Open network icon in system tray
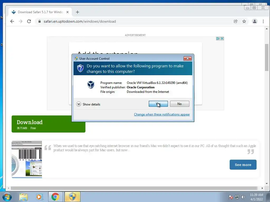Screen dimensions: 270x202 (x=237, y=197)
